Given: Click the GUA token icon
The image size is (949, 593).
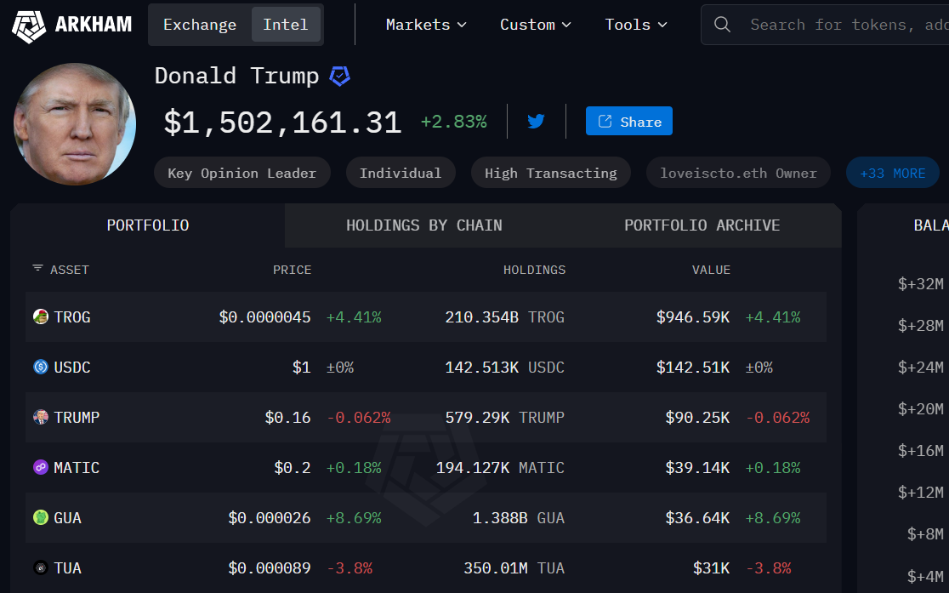Looking at the screenshot, I should point(41,518).
